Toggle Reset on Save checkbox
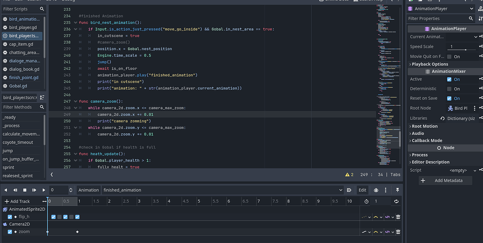Screen dimensions: 483x243 tap(449, 98)
